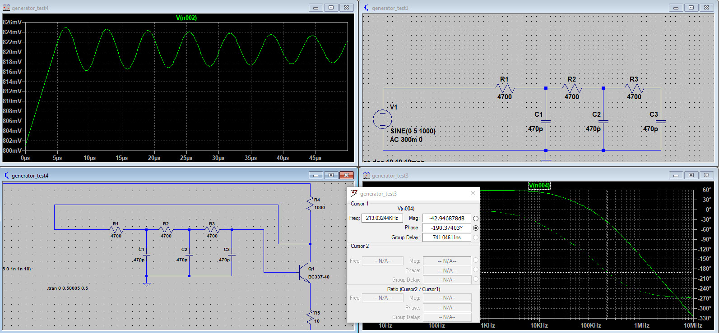719x333 pixels.
Task: Select the Cursor 2 Mag radio button
Action: [476, 260]
